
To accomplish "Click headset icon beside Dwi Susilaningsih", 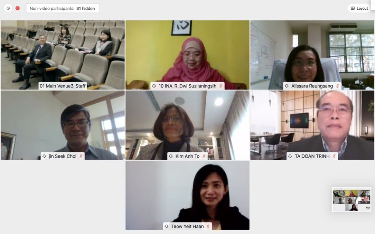I will tap(154, 86).
